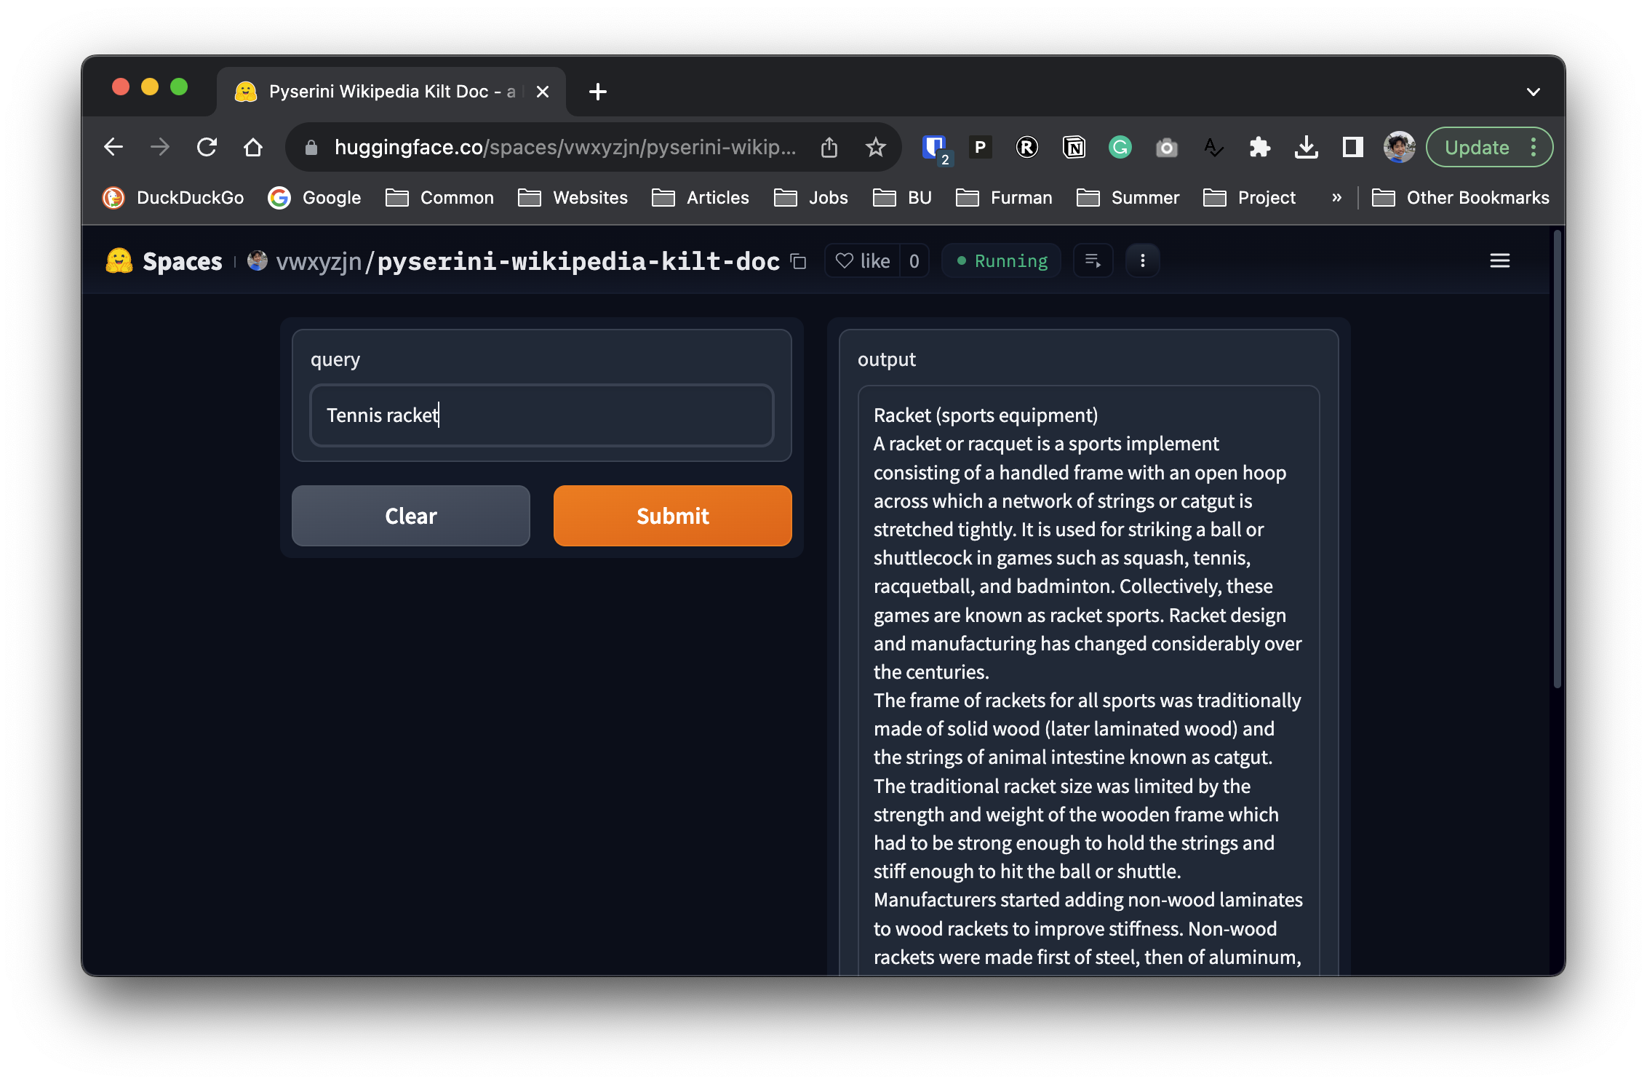Open the browser downloads icon
This screenshot has width=1647, height=1084.
click(x=1307, y=148)
